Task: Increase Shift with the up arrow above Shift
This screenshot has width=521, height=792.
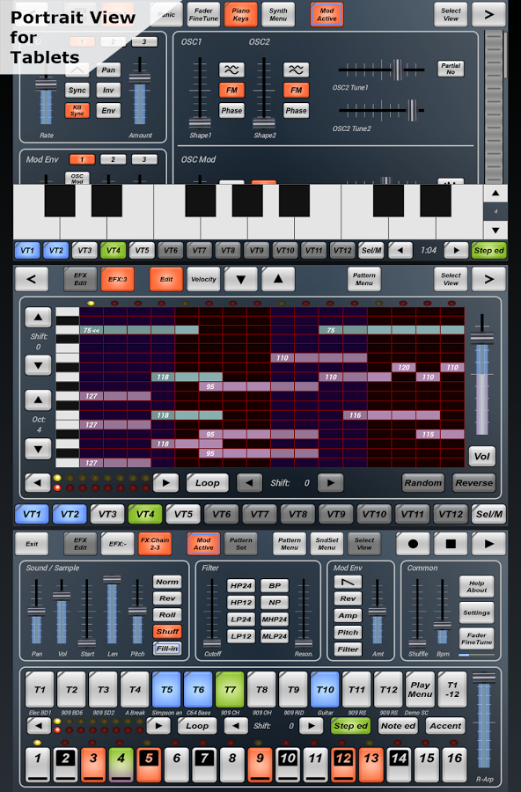Action: pyautogui.click(x=39, y=317)
